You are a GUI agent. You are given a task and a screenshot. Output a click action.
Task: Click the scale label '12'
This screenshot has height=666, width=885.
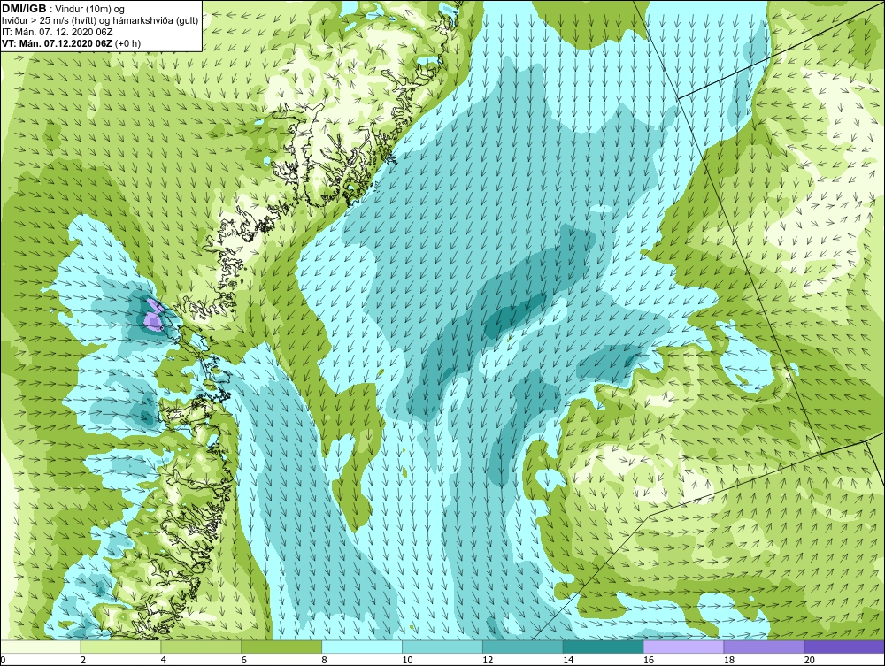click(488, 660)
